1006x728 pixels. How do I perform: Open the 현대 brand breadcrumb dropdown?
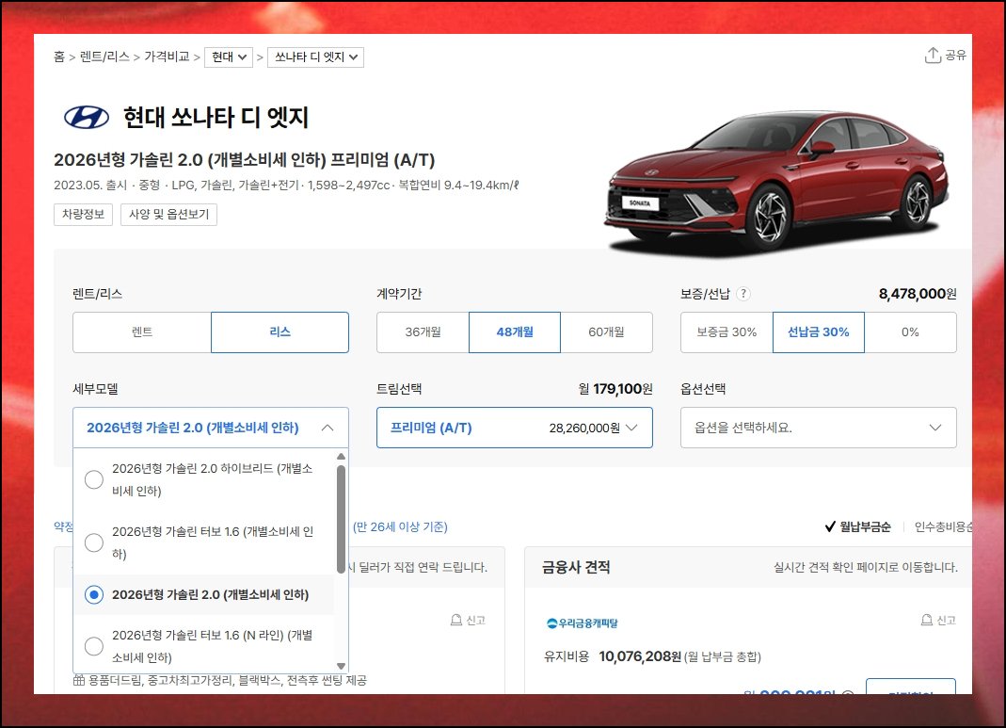click(229, 57)
